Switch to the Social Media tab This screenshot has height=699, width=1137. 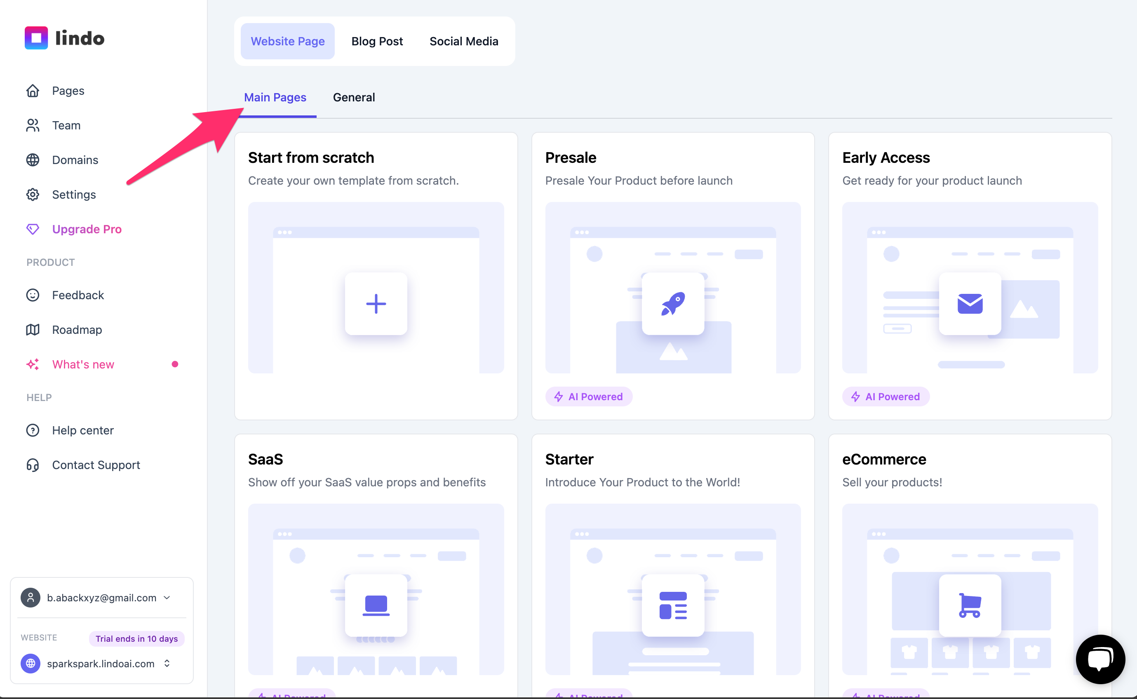tap(464, 41)
